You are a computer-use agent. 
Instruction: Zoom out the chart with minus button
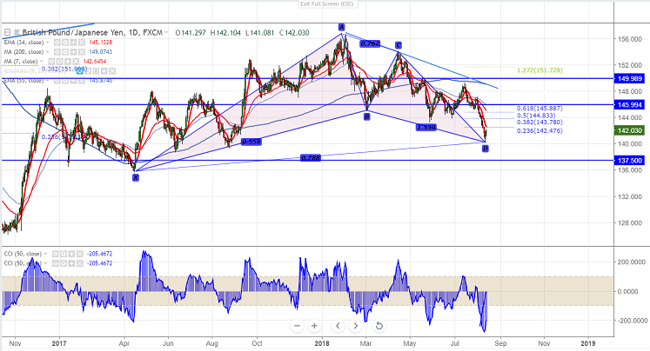pyautogui.click(x=297, y=326)
